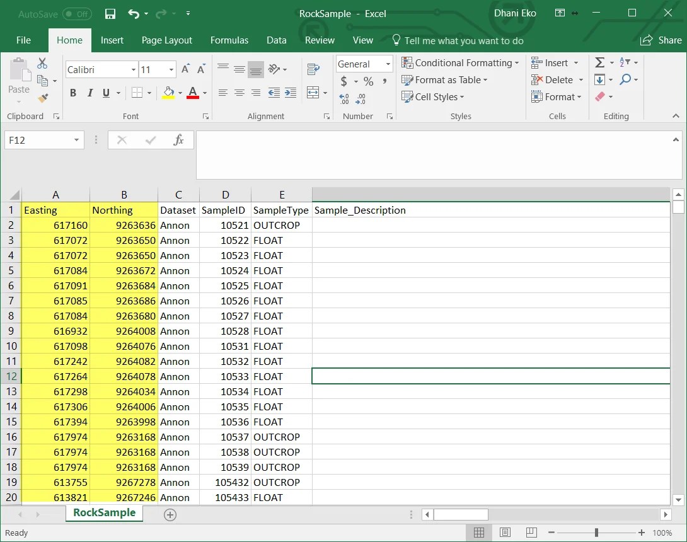Toggle AutoSave switch
687x542 pixels.
point(77,14)
